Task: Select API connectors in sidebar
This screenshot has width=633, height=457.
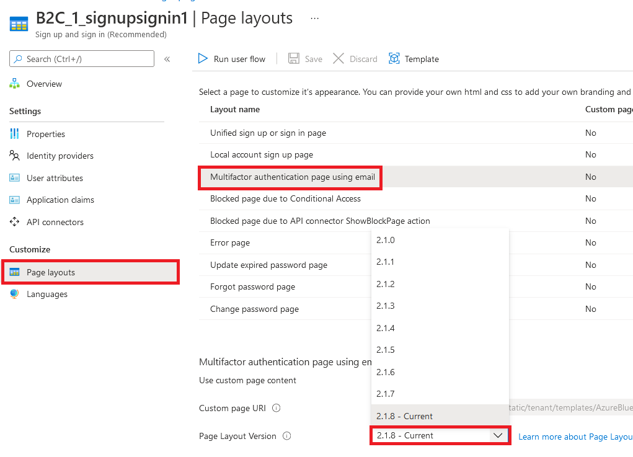Action: (x=56, y=221)
